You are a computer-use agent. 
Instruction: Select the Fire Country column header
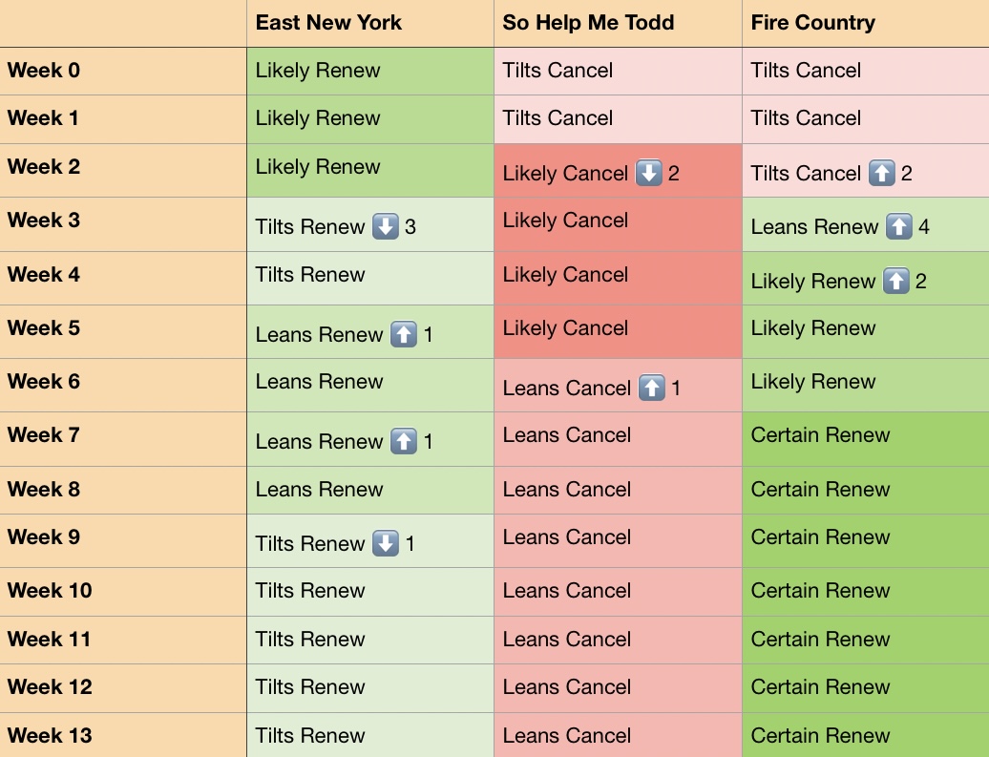point(866,23)
